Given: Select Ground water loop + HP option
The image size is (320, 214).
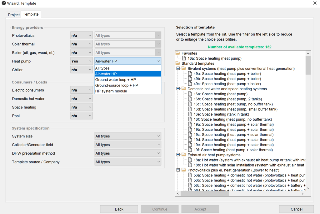Looking at the screenshot, I should coord(116,80).
